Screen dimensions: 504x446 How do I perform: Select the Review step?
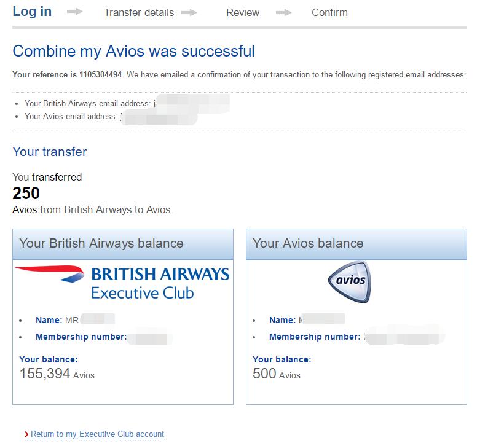(x=243, y=12)
